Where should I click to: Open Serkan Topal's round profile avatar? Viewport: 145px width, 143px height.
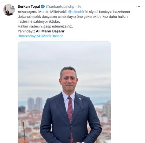click(x=9, y=10)
